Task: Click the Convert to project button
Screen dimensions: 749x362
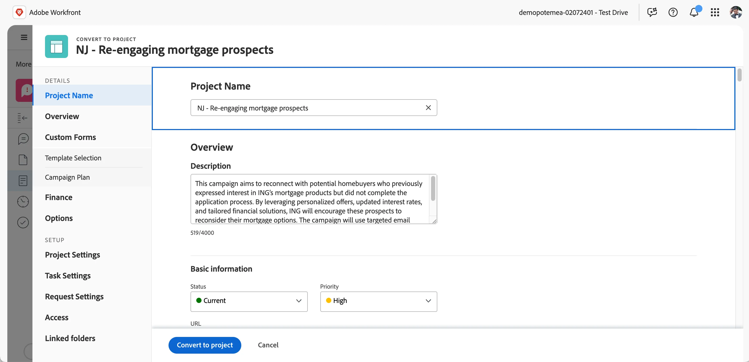Action: click(x=205, y=345)
